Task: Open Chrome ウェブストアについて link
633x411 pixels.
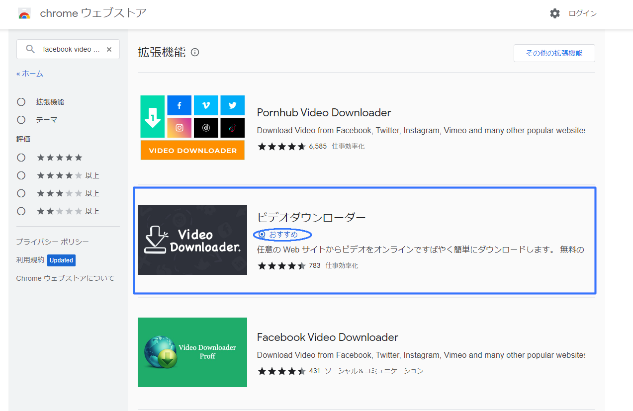Action: 65,278
